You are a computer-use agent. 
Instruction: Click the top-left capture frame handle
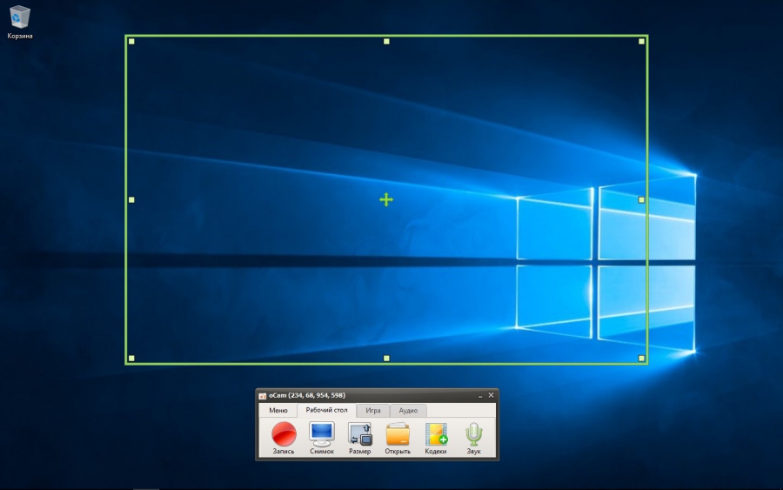coord(131,41)
